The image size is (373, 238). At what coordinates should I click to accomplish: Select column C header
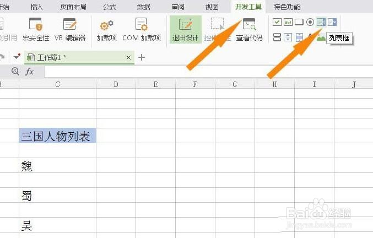(x=57, y=84)
